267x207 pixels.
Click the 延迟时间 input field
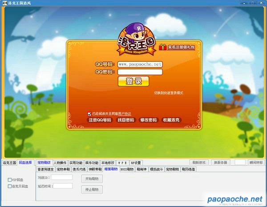pyautogui.click(x=63, y=186)
